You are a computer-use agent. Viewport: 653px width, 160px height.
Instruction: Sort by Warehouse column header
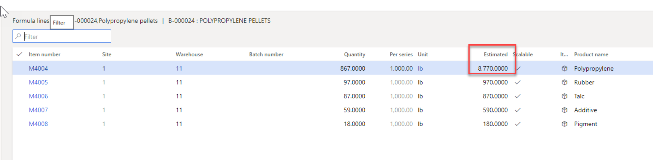tap(189, 54)
